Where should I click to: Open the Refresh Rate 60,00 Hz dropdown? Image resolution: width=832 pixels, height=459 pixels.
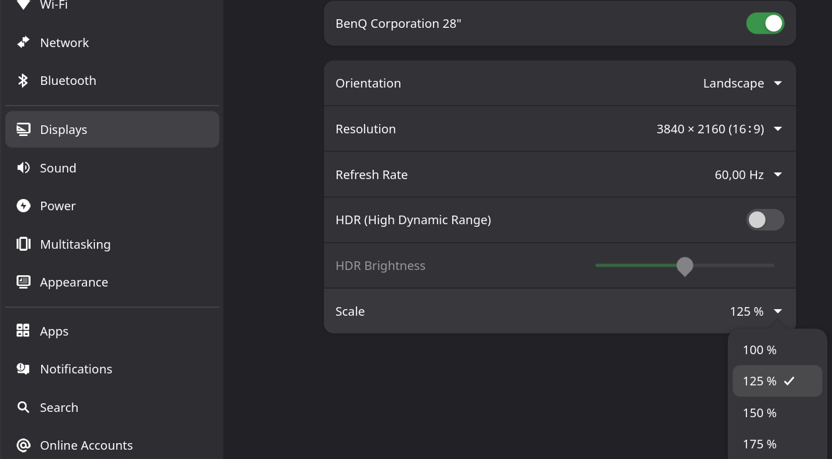pos(748,175)
